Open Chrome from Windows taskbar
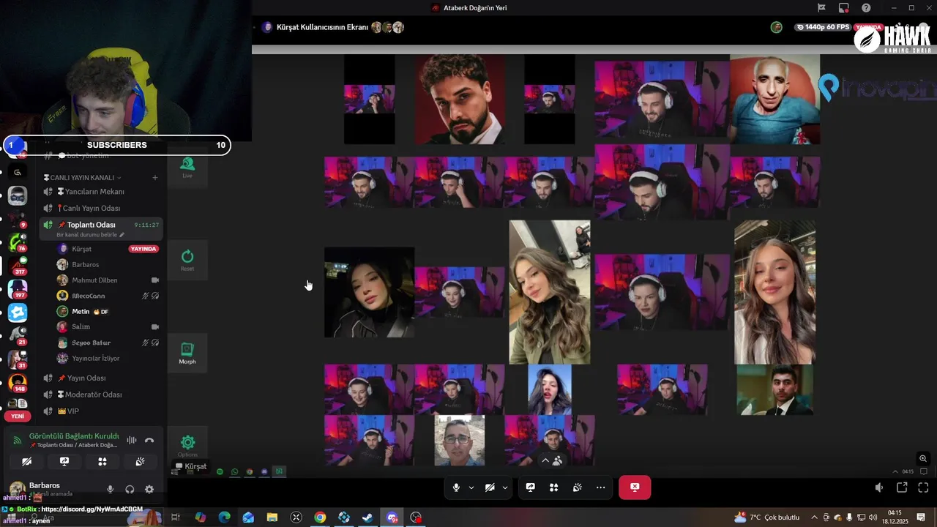Image resolution: width=937 pixels, height=527 pixels. click(x=320, y=517)
